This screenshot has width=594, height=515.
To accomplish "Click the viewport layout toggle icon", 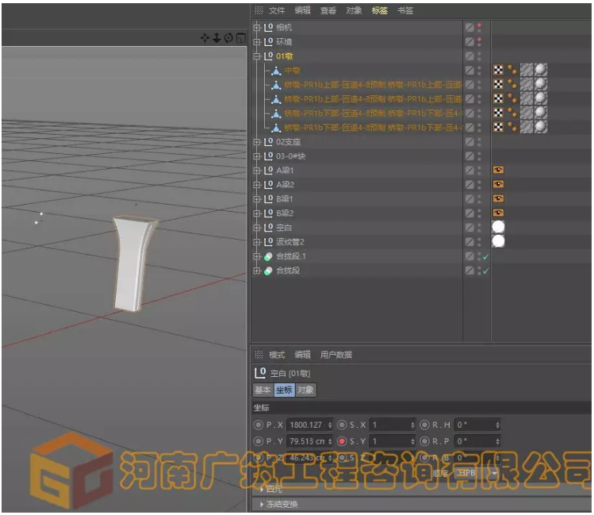I will click(x=240, y=38).
